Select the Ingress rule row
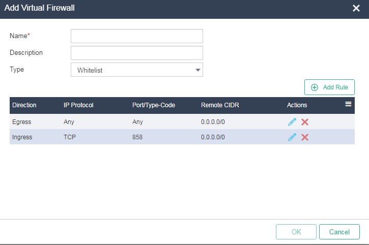This screenshot has height=245, width=369. pos(182,137)
